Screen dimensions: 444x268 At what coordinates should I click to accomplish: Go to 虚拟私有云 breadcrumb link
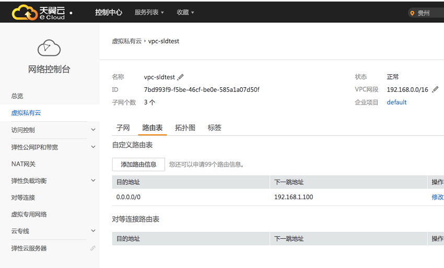(x=126, y=41)
